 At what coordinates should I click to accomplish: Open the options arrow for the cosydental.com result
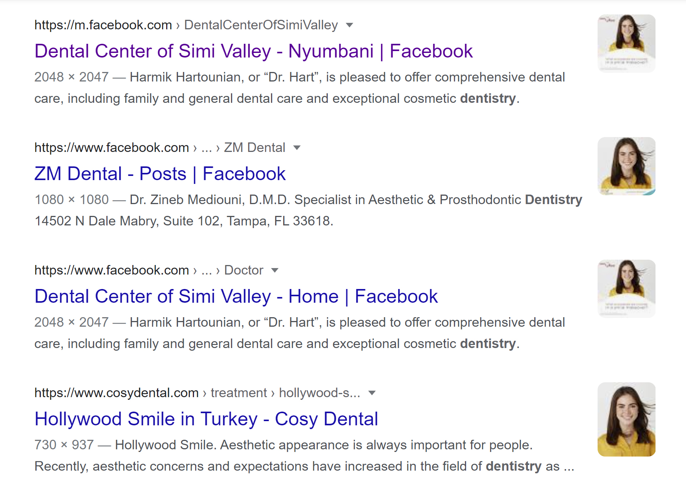tap(372, 393)
